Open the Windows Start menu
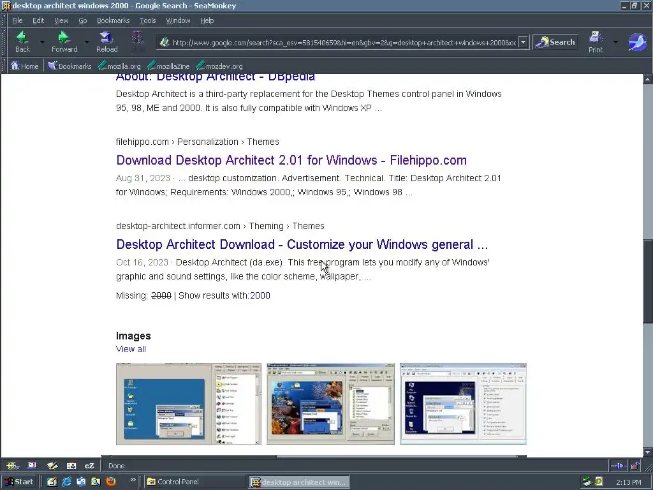Image resolution: width=653 pixels, height=490 pixels. 19,482
